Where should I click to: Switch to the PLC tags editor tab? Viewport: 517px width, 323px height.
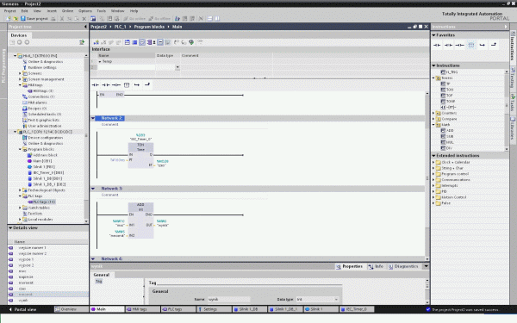pos(178,309)
